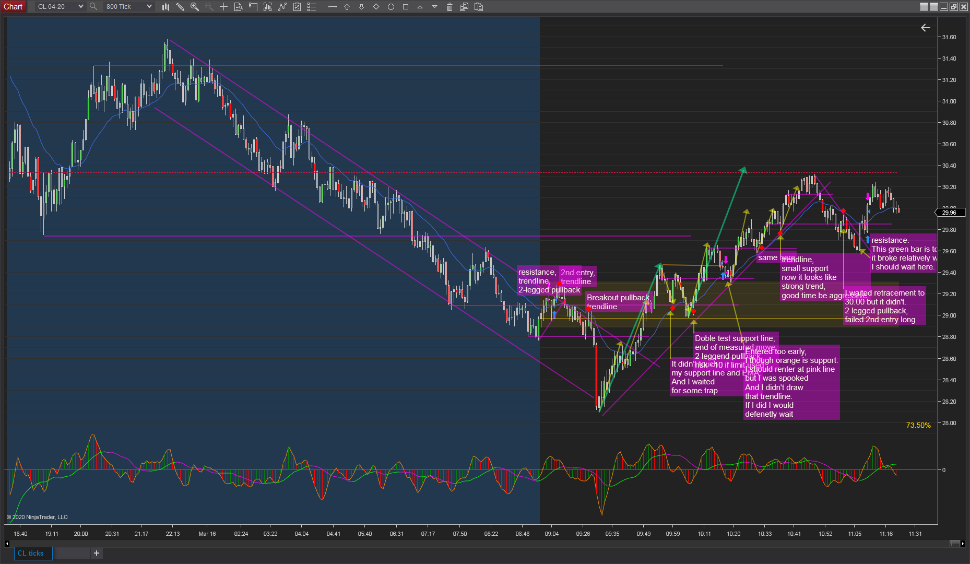
Task: Click the copy drawing objects icon
Action: pos(464,7)
